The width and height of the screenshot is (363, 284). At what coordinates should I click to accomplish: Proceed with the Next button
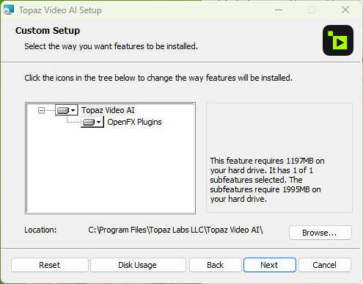[x=270, y=265]
